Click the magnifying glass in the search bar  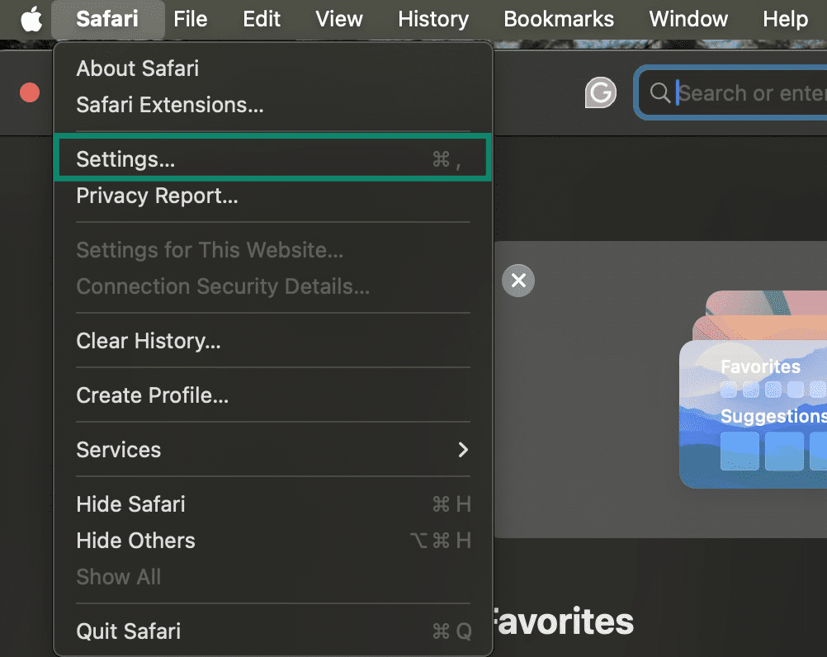pyautogui.click(x=659, y=93)
